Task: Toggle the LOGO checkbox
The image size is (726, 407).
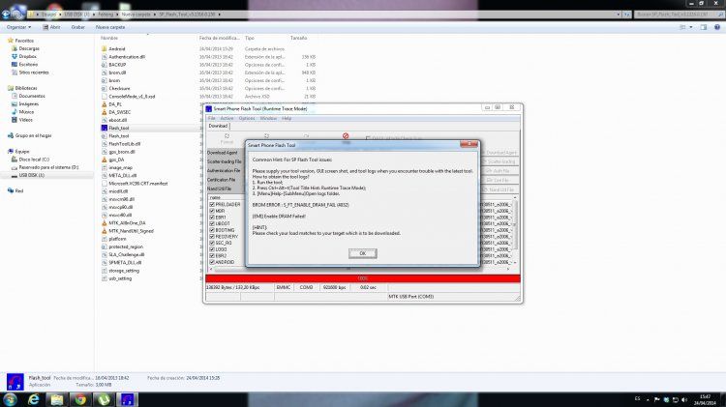Action: click(x=212, y=249)
